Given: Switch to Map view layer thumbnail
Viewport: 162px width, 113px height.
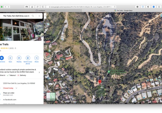Looking at the screenshot, I should pos(51,97).
